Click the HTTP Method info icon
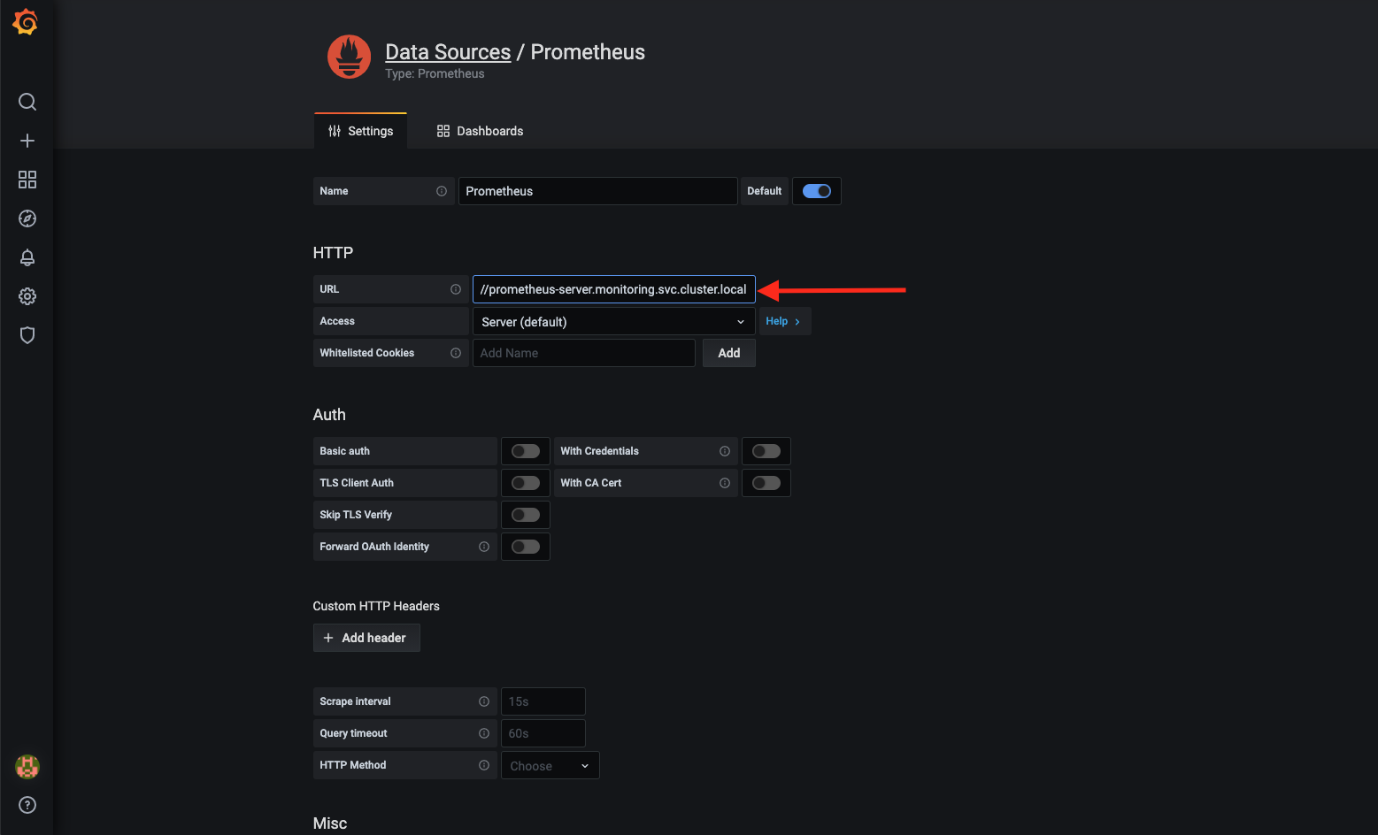 pyautogui.click(x=484, y=765)
